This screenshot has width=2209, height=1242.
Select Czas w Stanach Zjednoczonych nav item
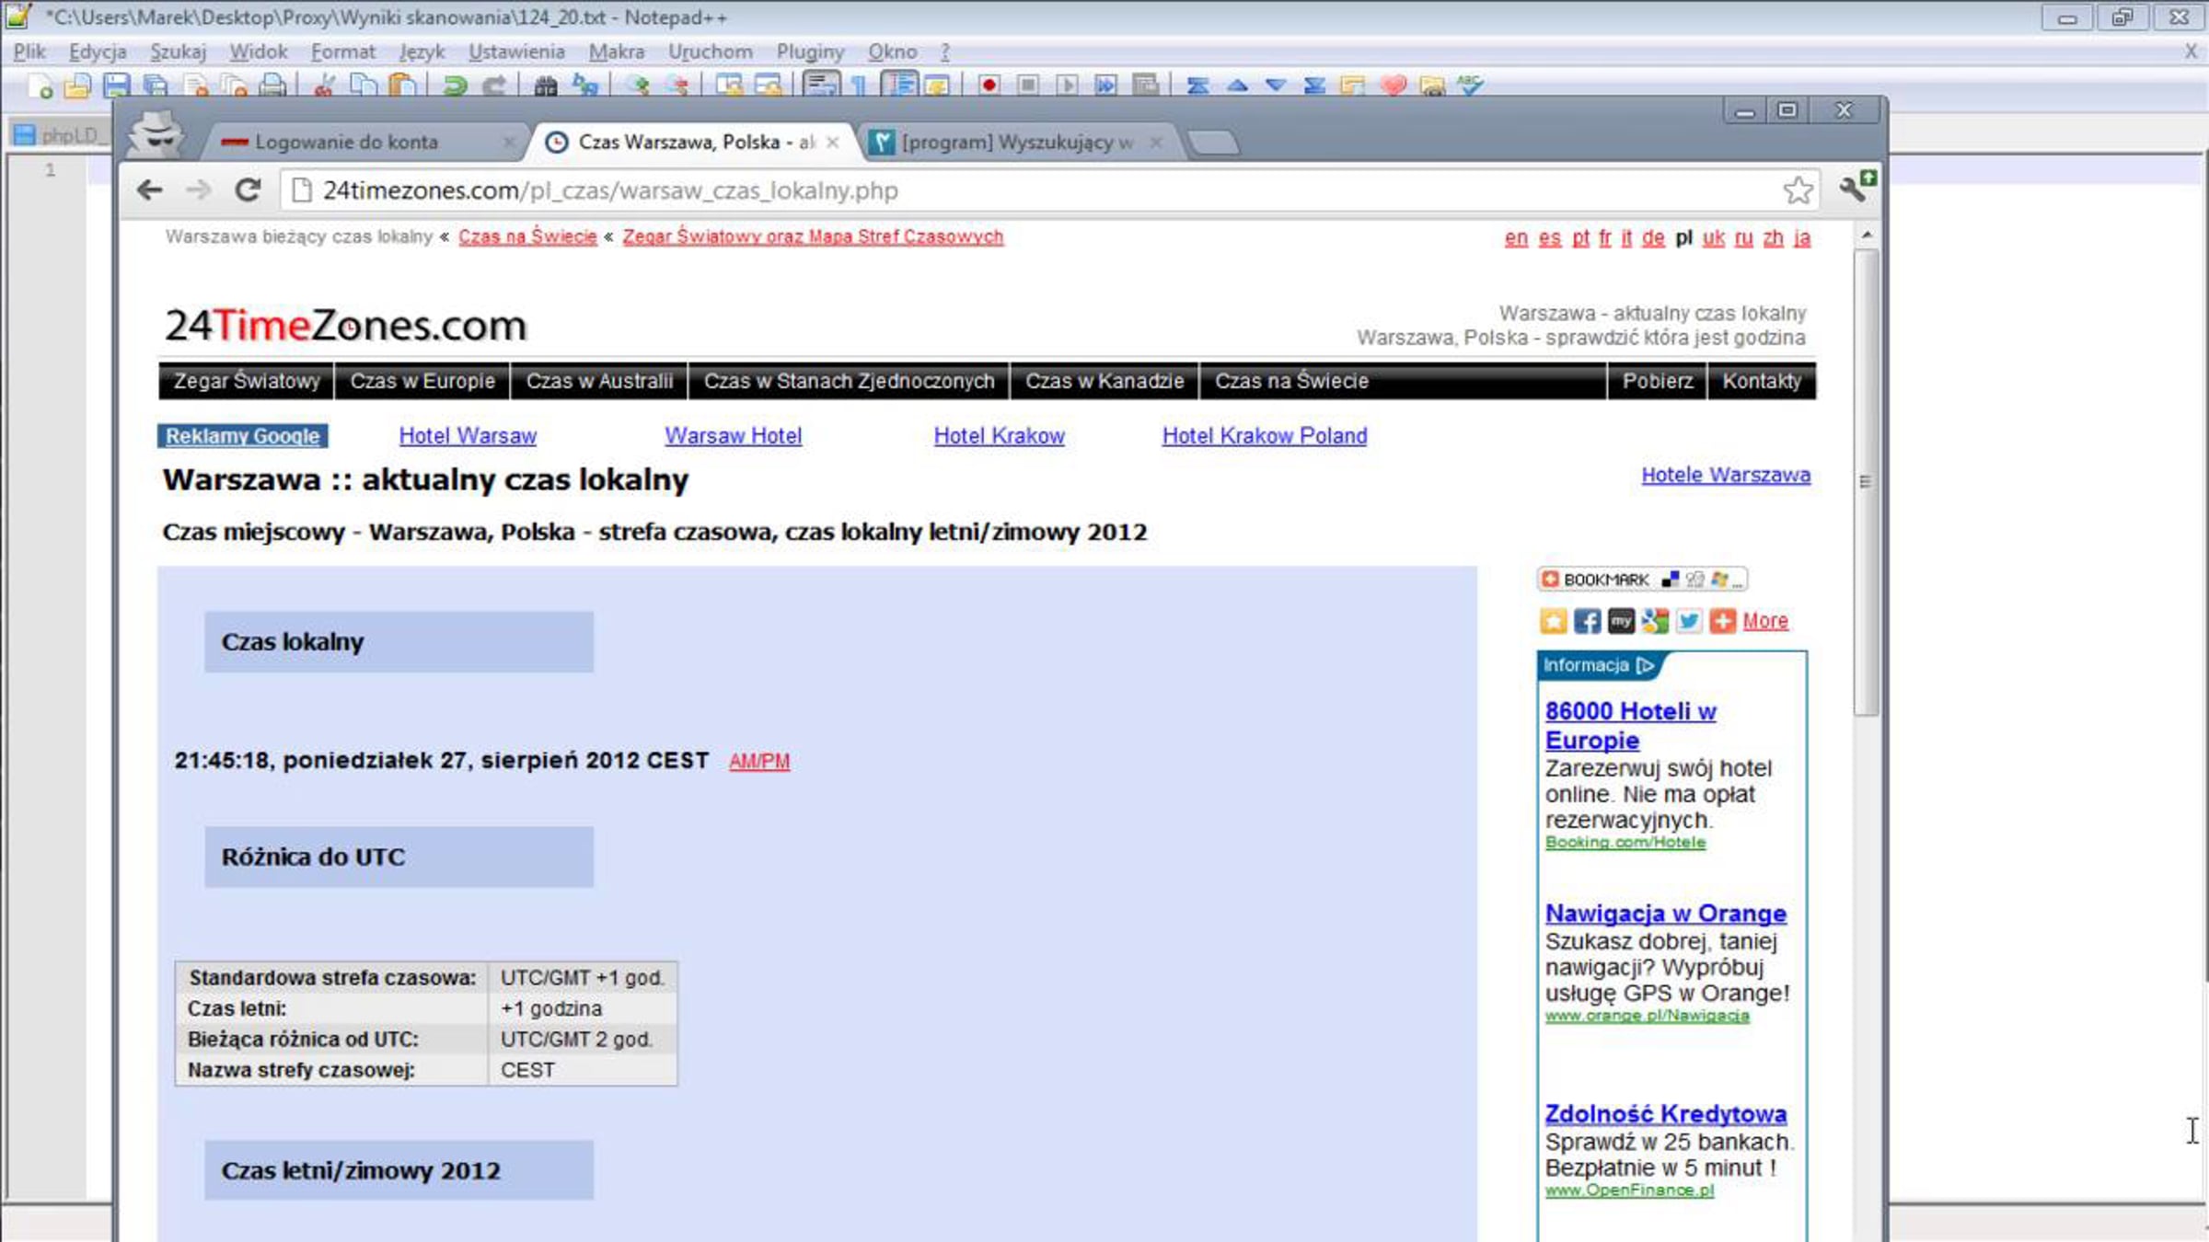849,381
